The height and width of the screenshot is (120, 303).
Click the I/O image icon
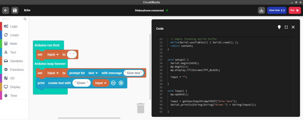click(x=6, y=78)
